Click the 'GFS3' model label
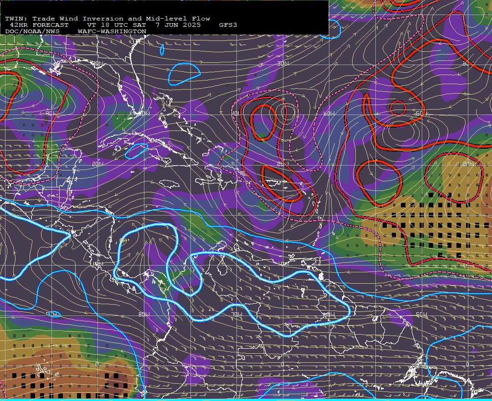The width and height of the screenshot is (492, 401). (228, 25)
